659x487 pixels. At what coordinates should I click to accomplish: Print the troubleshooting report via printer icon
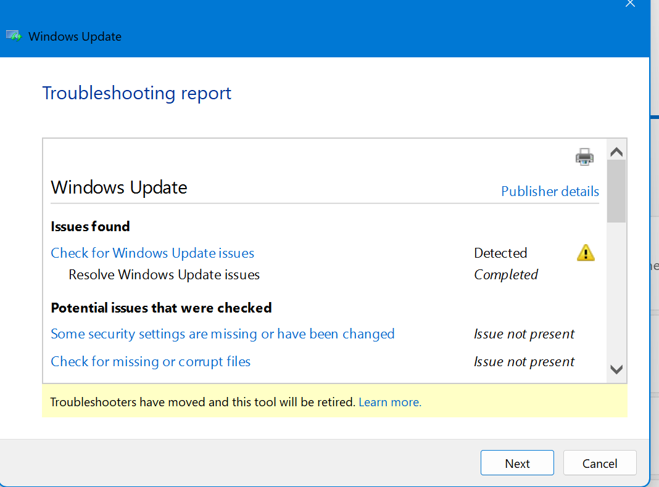click(x=584, y=157)
